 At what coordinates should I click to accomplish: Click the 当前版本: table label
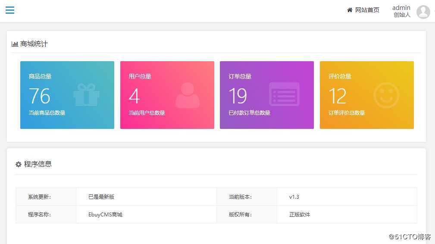click(240, 197)
